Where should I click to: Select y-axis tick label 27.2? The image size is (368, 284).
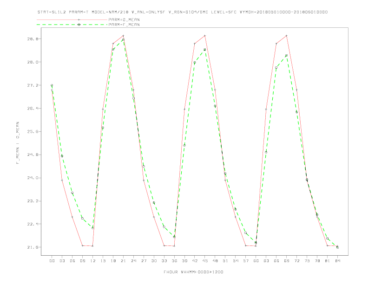(33, 85)
